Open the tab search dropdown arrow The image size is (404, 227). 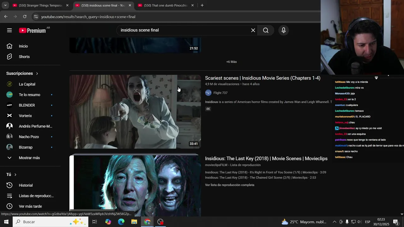click(5, 5)
